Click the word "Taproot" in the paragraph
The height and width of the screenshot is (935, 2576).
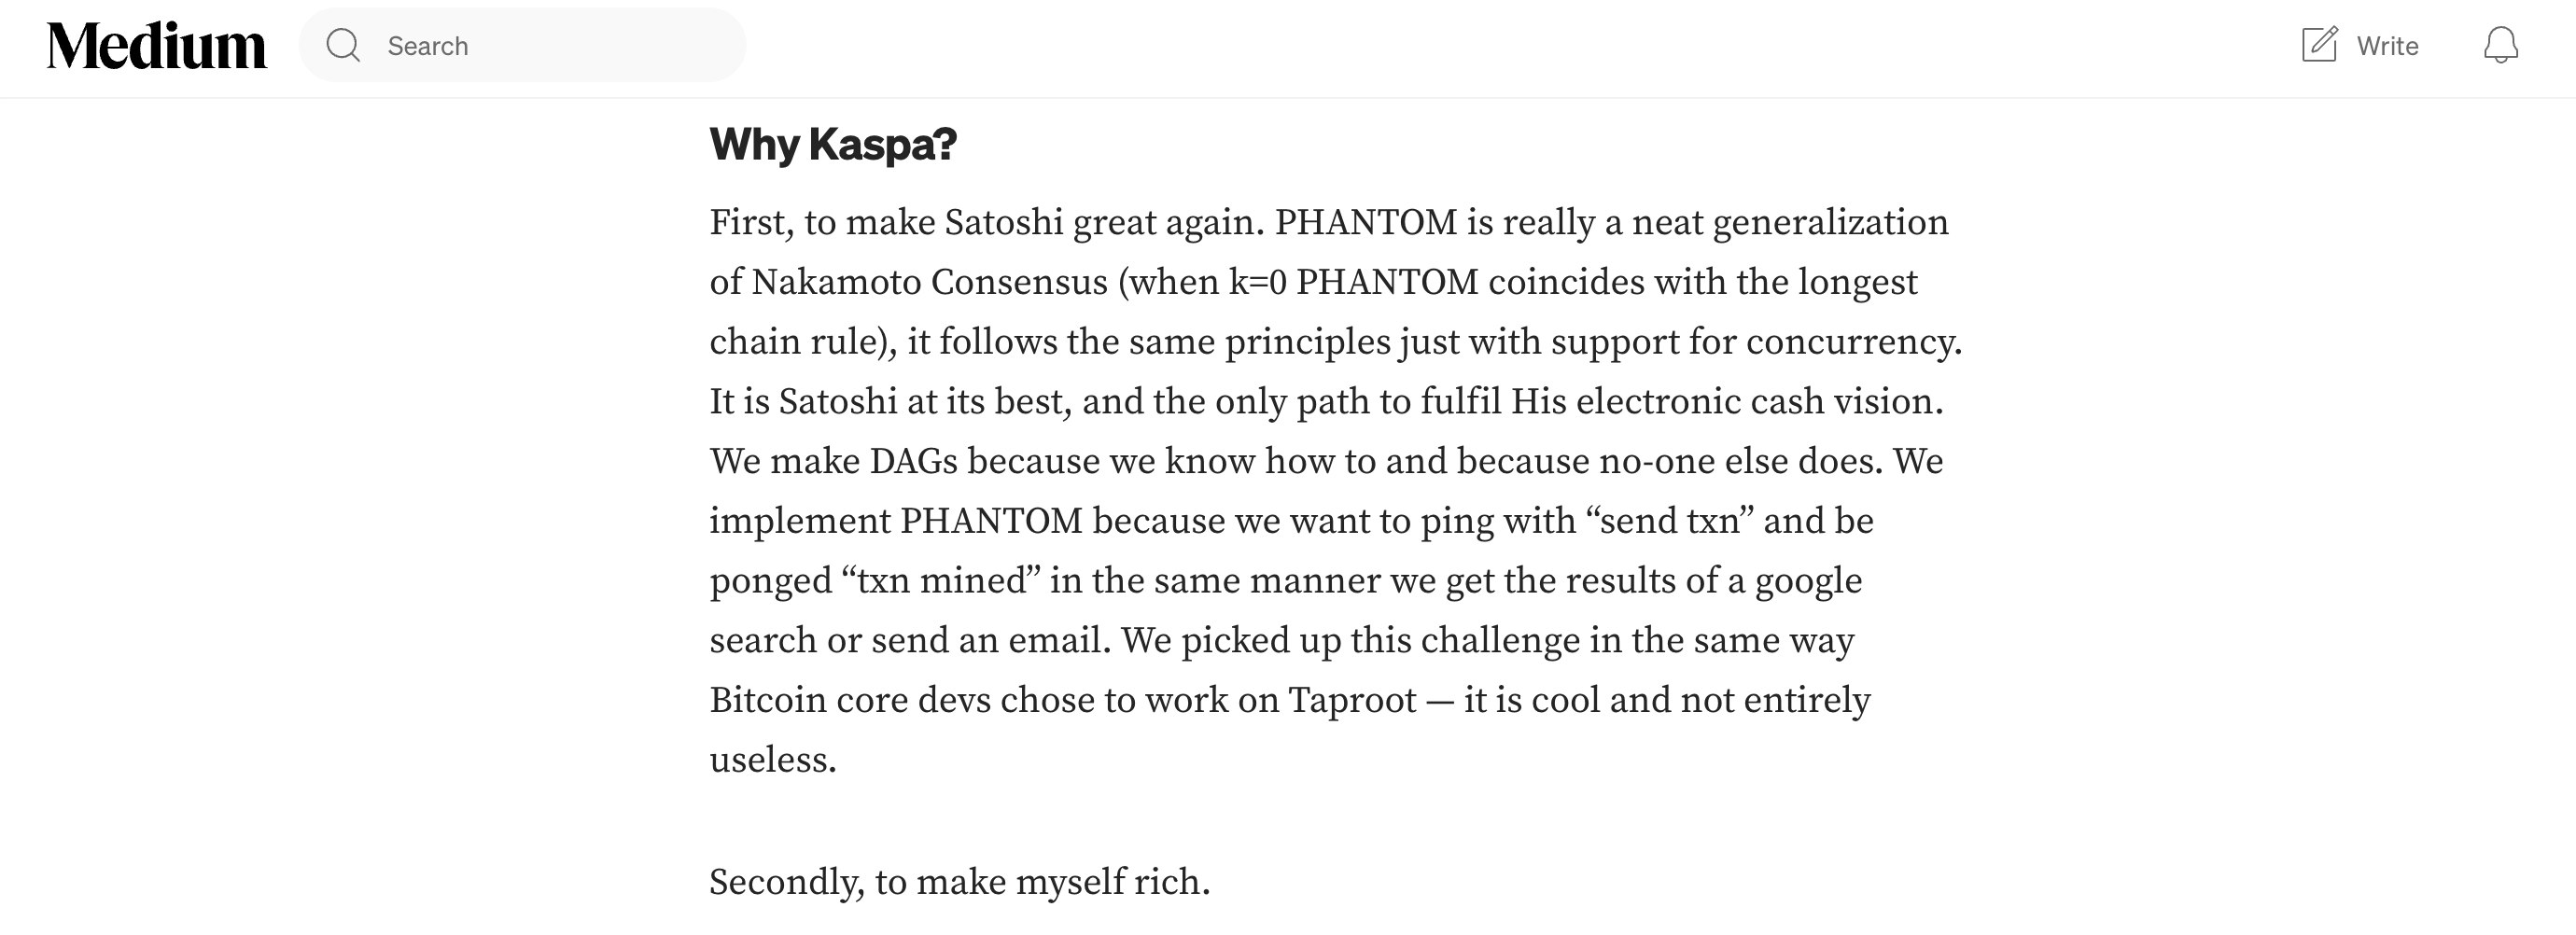coord(1352,700)
